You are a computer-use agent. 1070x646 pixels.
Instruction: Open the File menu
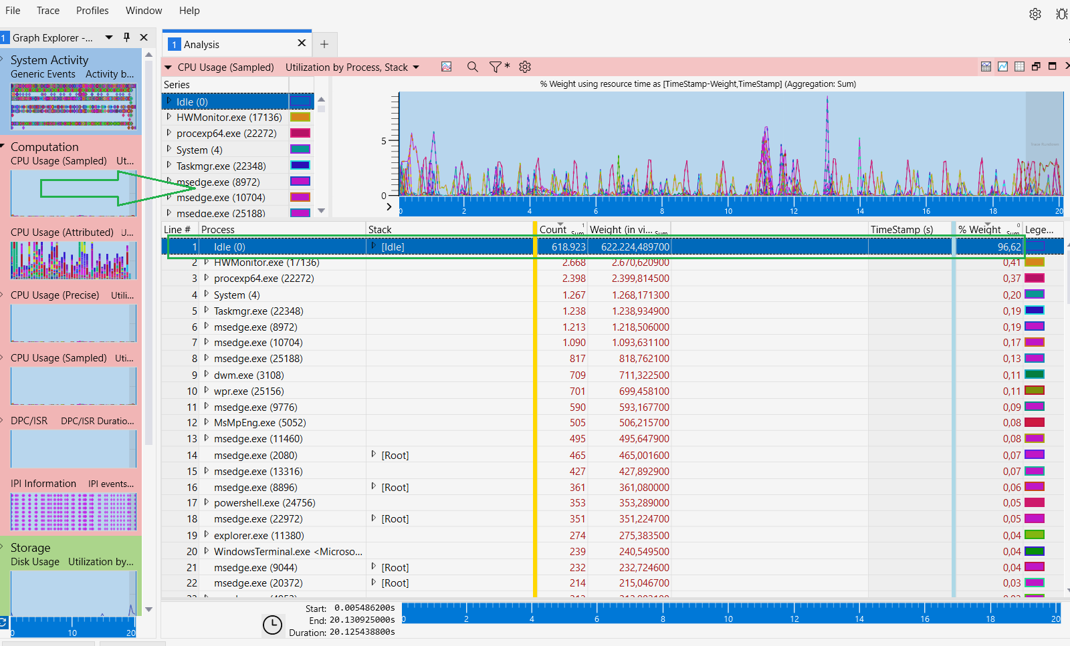[13, 11]
